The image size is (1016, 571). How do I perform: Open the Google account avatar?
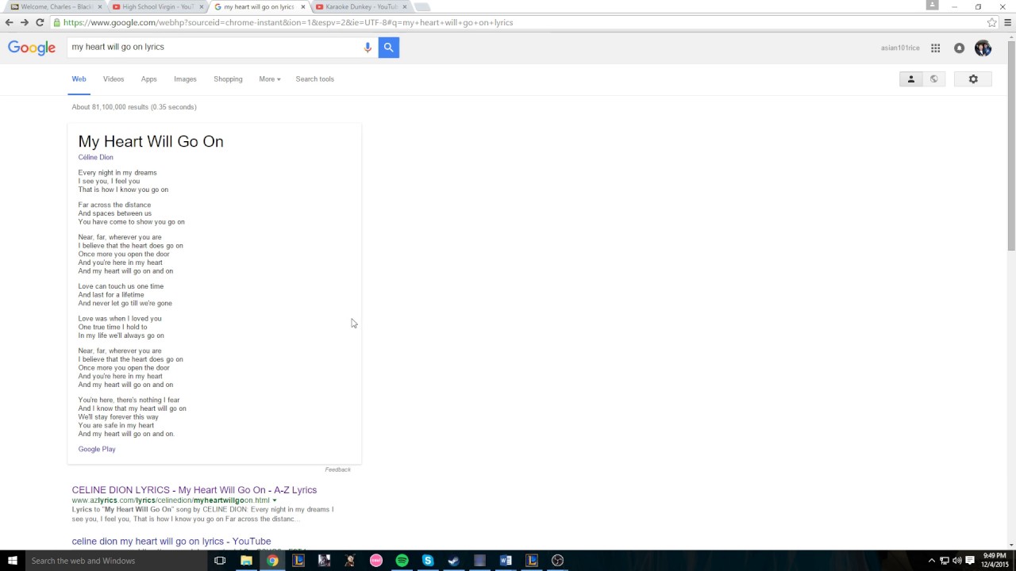(983, 48)
